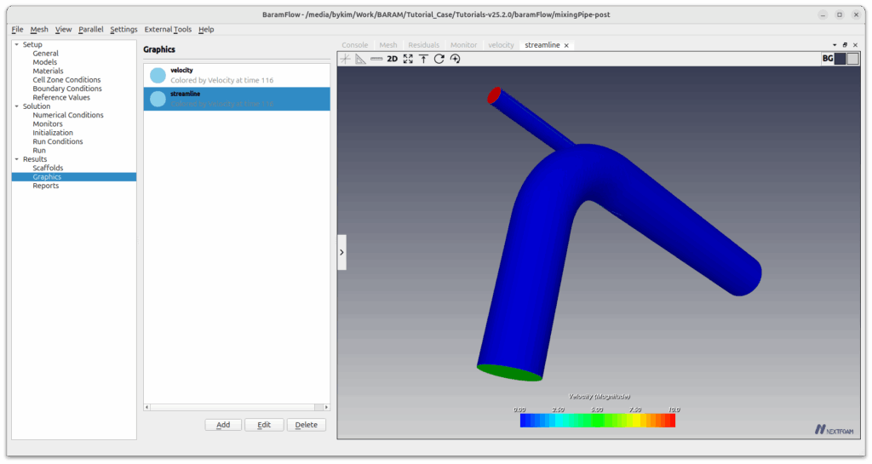Click the rotate view circular arrow icon
Image resolution: width=872 pixels, height=464 pixels.
[439, 59]
